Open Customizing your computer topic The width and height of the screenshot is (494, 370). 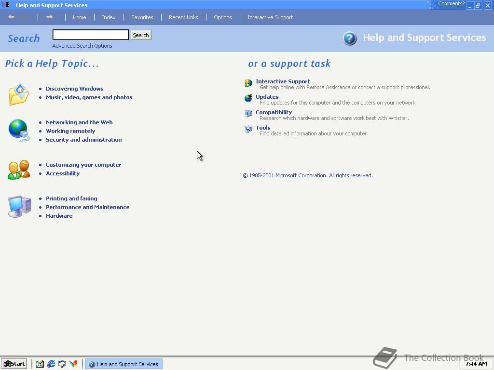click(x=83, y=165)
